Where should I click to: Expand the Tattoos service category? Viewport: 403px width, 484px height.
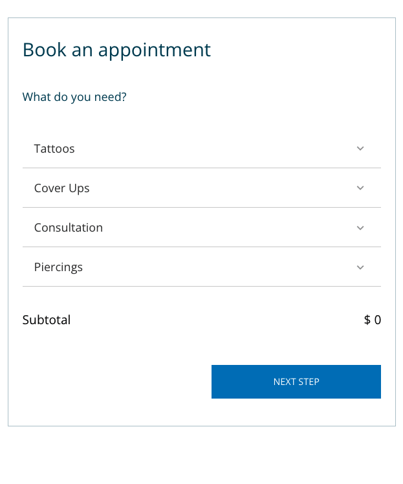pyautogui.click(x=202, y=148)
